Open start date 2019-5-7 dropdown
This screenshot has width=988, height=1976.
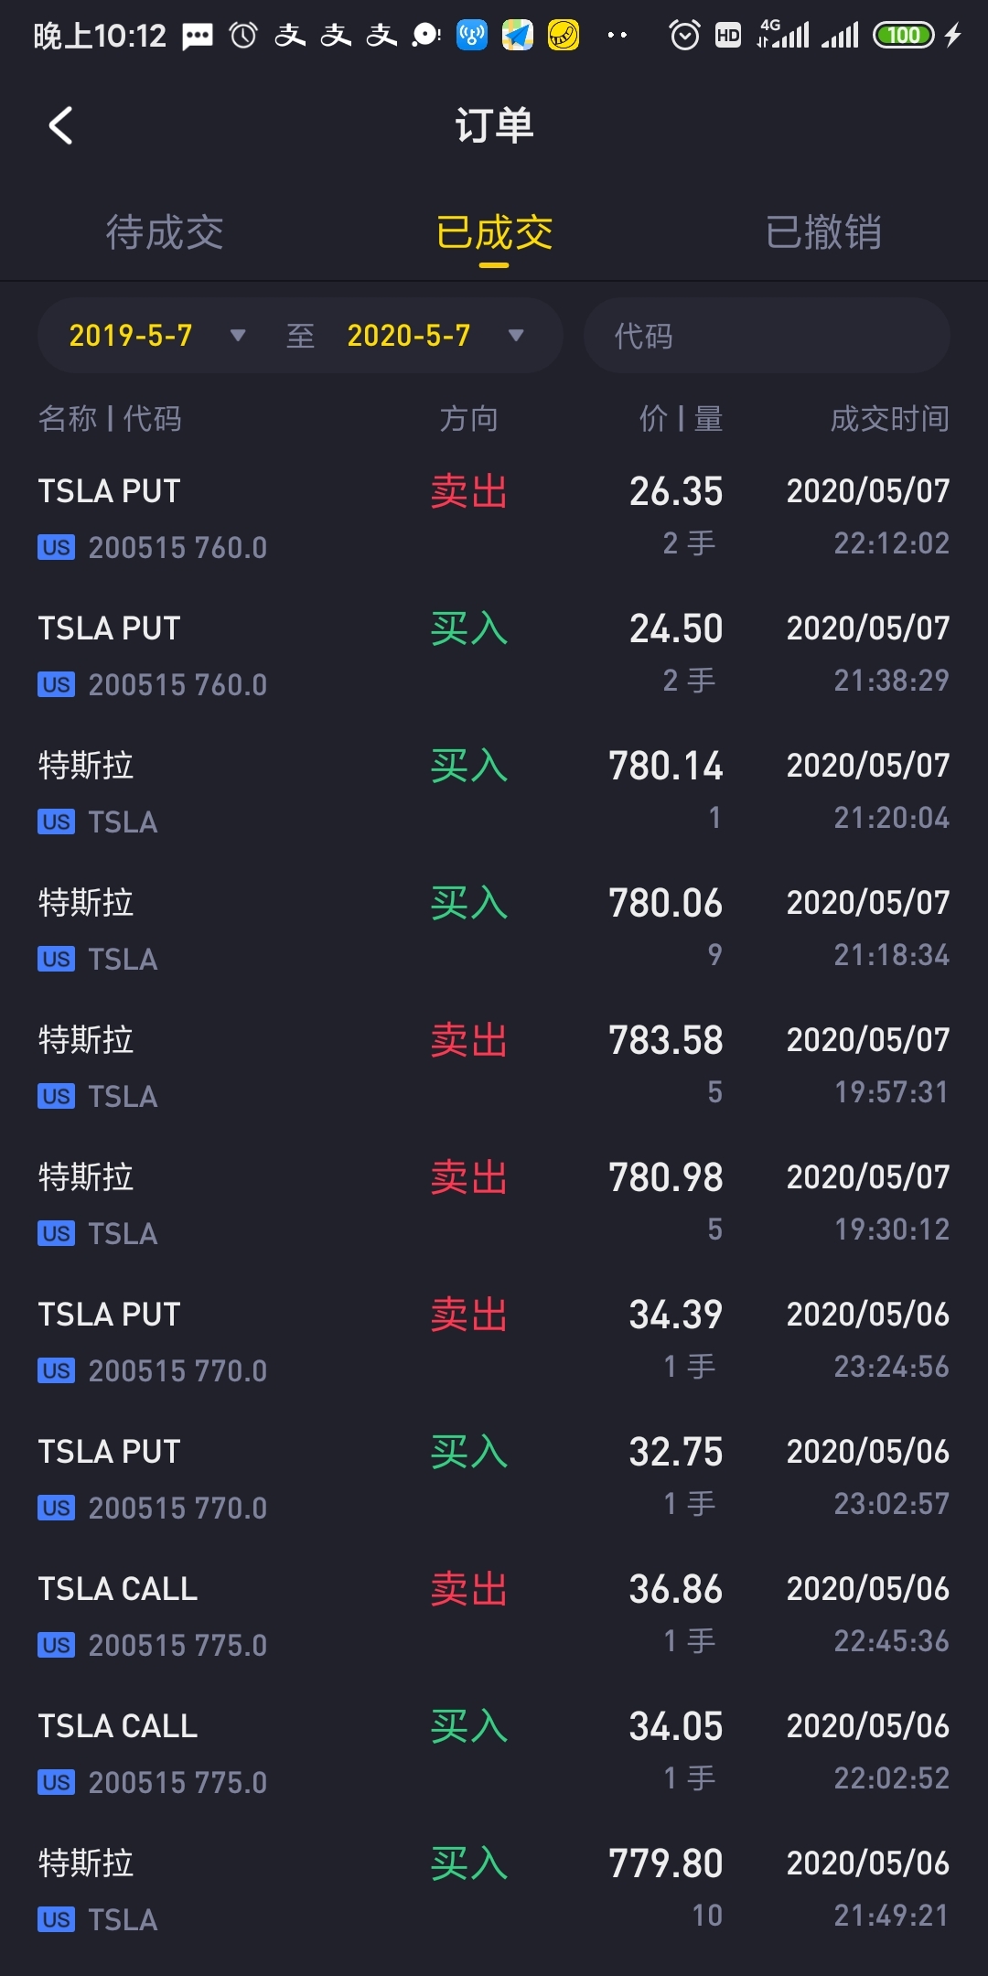coord(157,336)
